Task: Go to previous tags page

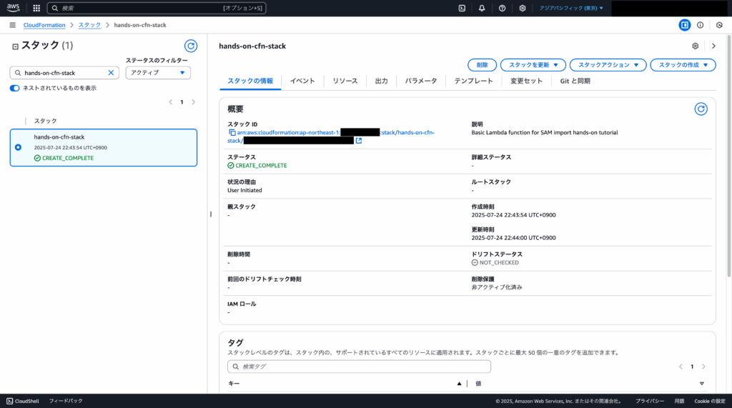Action: (681, 367)
